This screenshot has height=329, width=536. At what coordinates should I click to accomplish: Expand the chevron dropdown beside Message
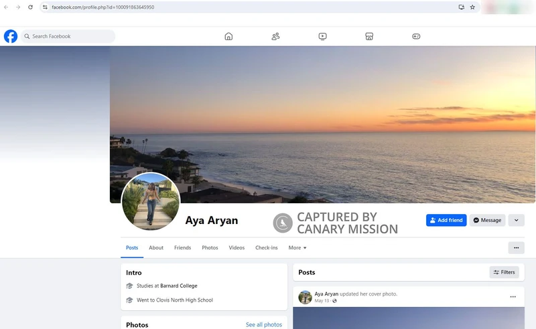pos(516,220)
